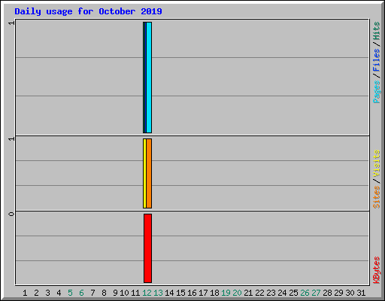Click the 'Pages' legend label
385x301 pixels.
(x=376, y=92)
